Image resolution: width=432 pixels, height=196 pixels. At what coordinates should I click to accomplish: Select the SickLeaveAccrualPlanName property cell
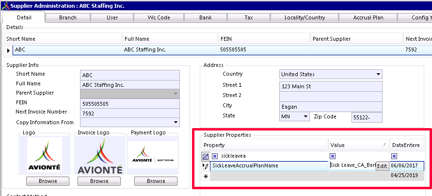coord(269,165)
